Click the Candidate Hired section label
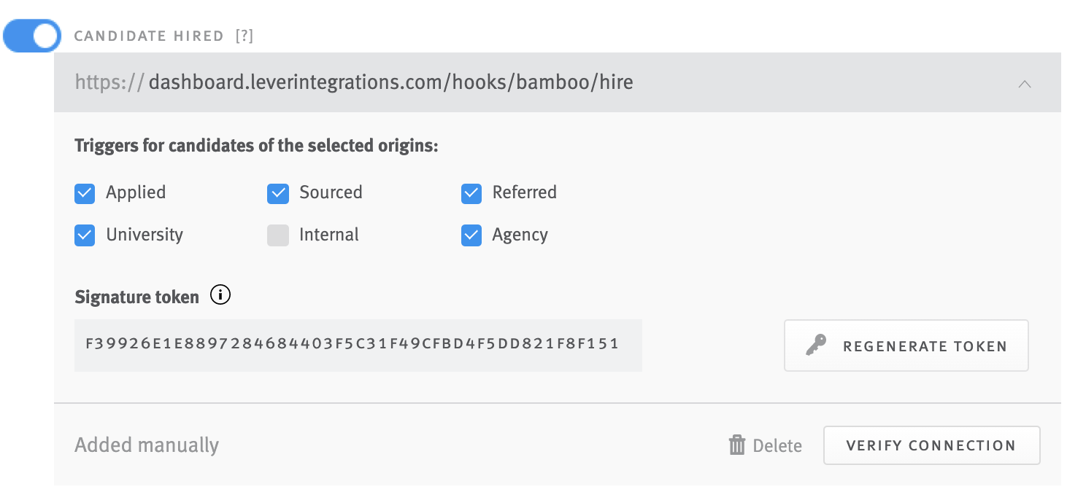 pyautogui.click(x=149, y=36)
